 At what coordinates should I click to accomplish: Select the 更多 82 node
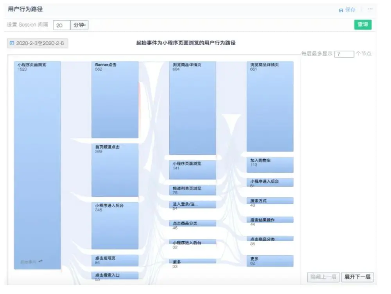[270, 261]
